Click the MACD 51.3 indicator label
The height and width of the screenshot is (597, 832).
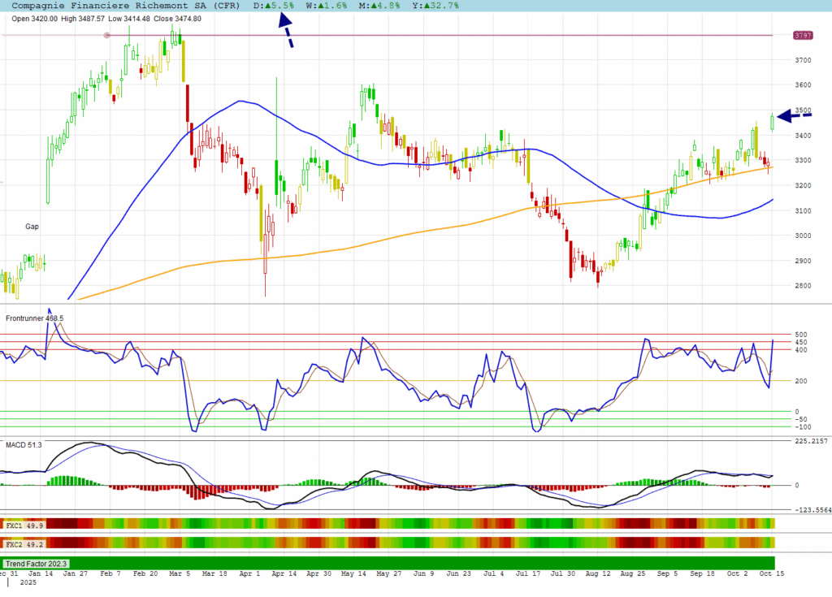[23, 445]
